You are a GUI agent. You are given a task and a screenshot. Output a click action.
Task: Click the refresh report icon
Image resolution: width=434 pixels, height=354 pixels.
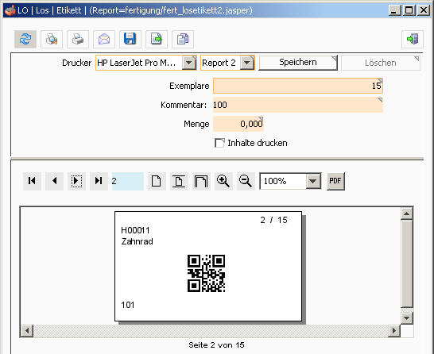coord(25,39)
